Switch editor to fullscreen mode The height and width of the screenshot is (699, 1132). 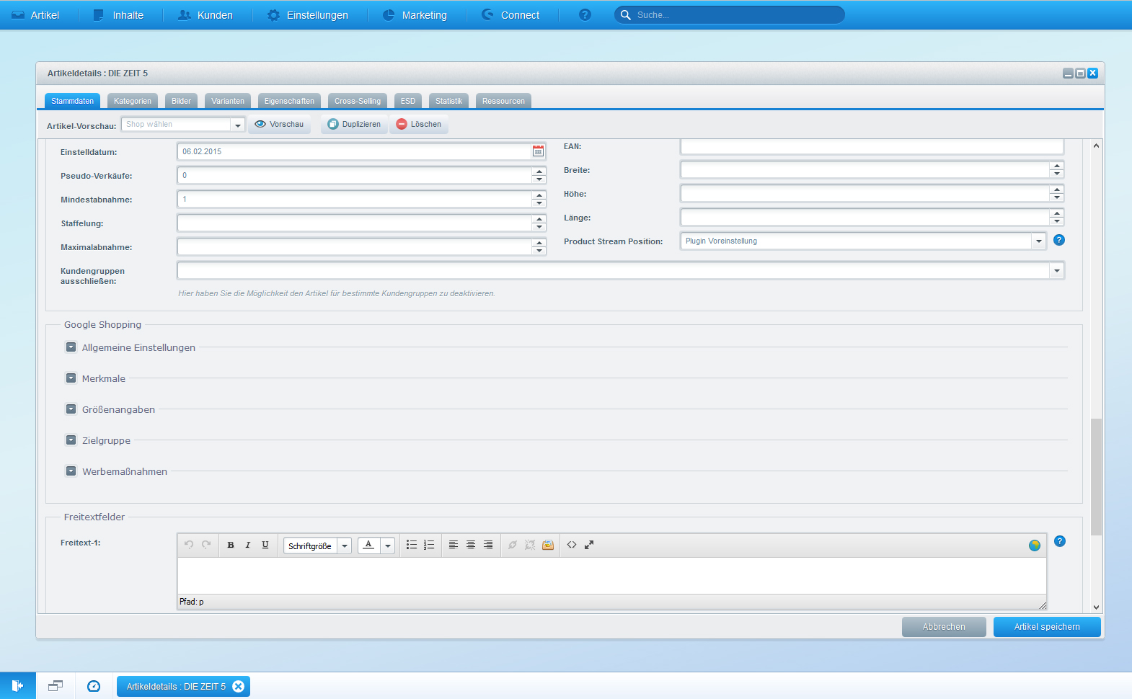[589, 546]
